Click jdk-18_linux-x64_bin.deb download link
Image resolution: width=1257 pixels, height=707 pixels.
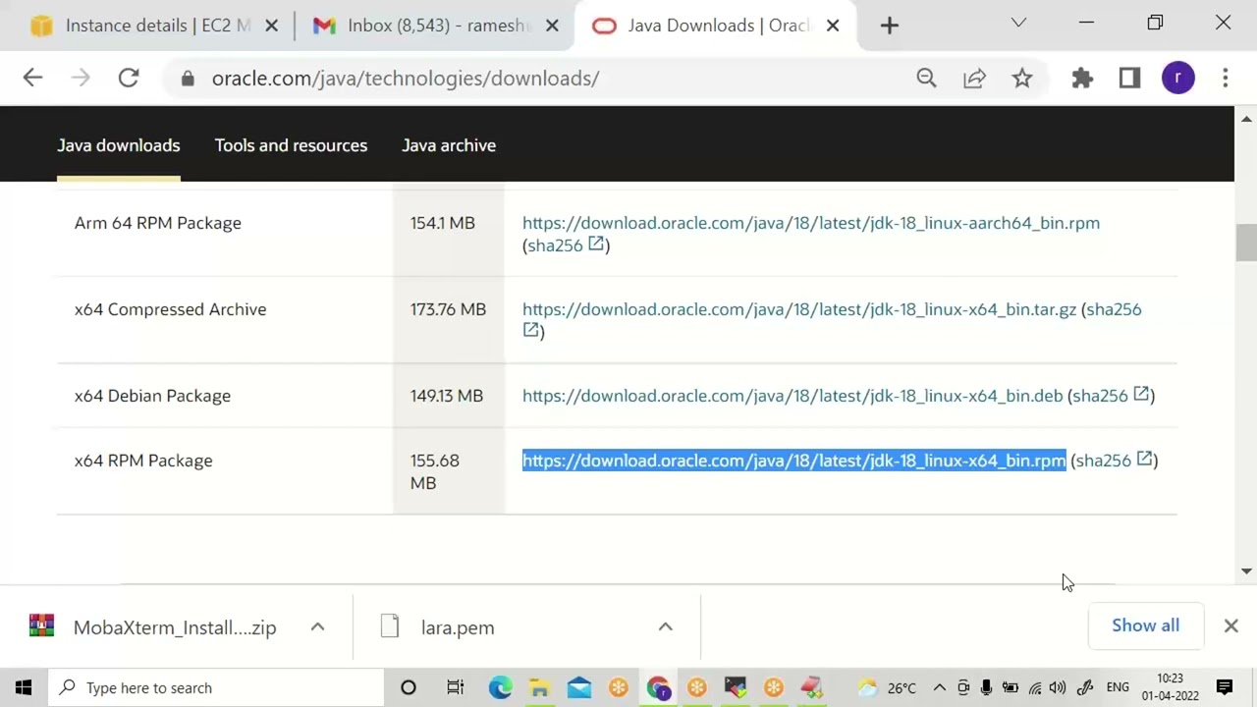792,396
